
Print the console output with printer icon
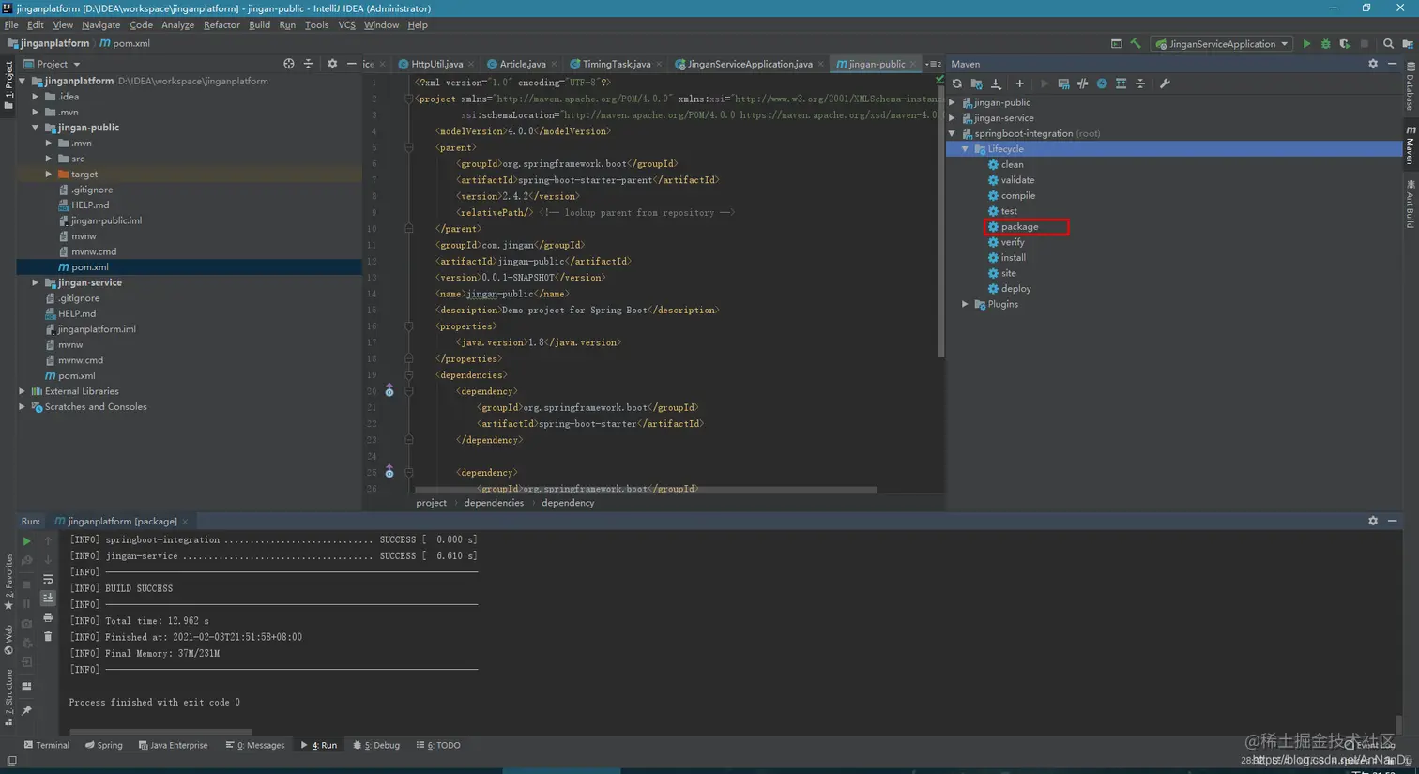48,617
